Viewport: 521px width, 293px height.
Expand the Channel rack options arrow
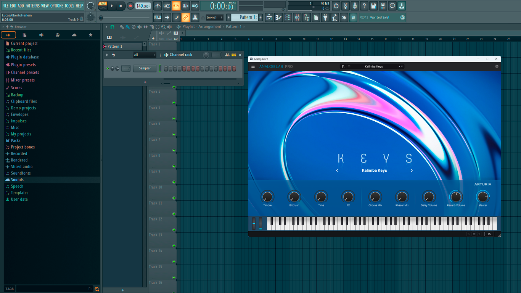pyautogui.click(x=107, y=55)
